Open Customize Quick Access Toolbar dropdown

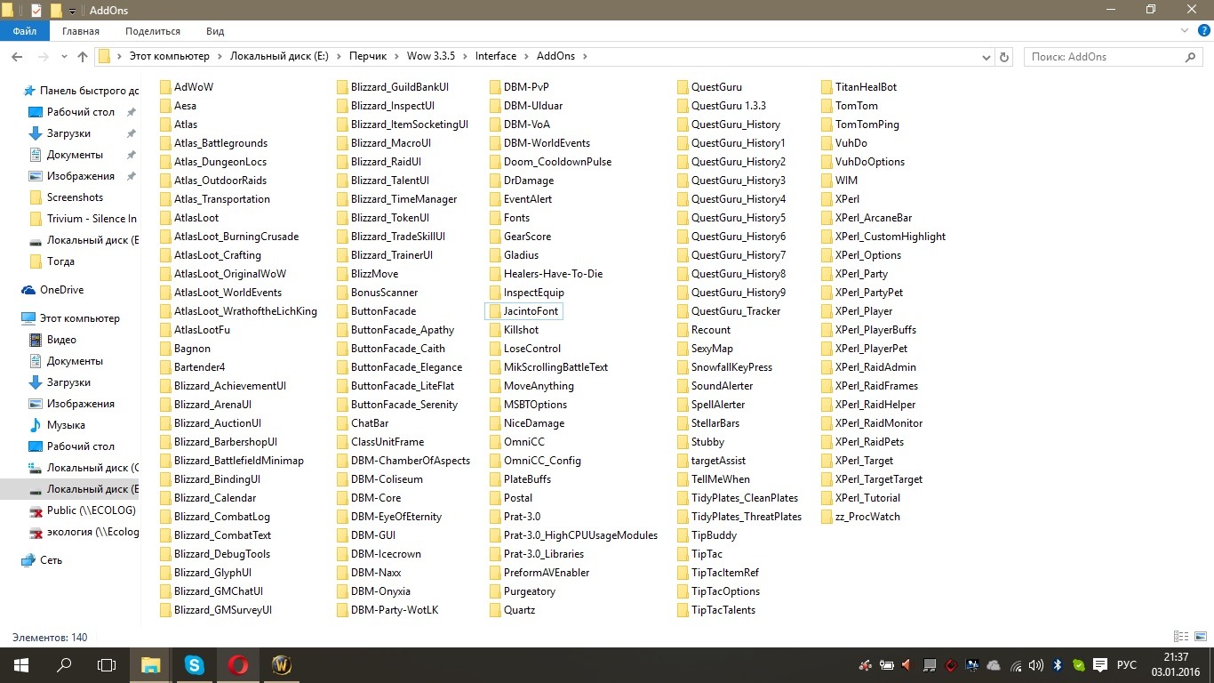[x=73, y=11]
